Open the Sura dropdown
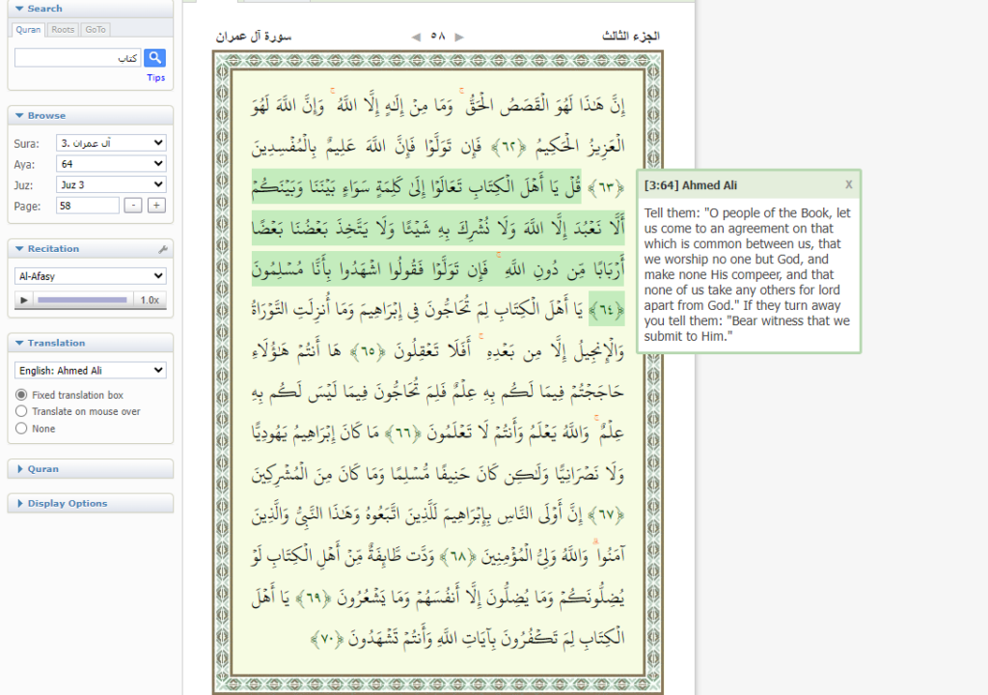The image size is (988, 695). [x=111, y=143]
